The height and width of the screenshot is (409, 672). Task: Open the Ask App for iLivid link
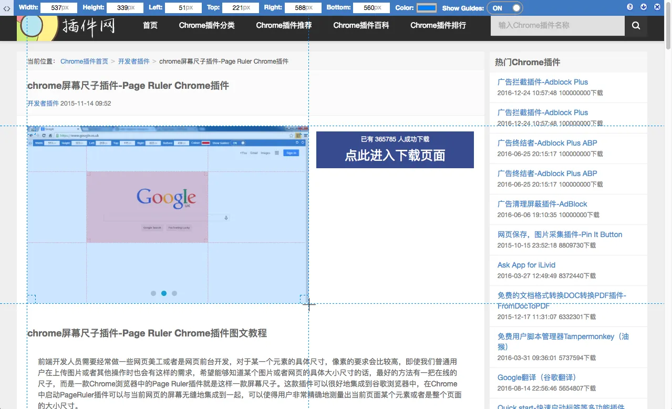(x=526, y=265)
